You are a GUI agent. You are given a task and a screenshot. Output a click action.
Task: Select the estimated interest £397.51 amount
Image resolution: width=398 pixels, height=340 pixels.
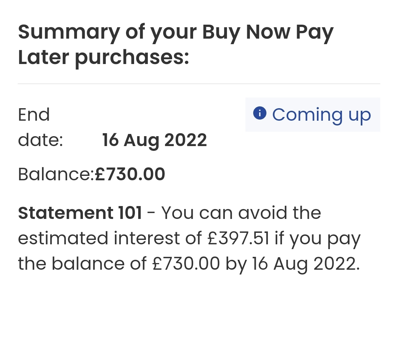tap(238, 238)
